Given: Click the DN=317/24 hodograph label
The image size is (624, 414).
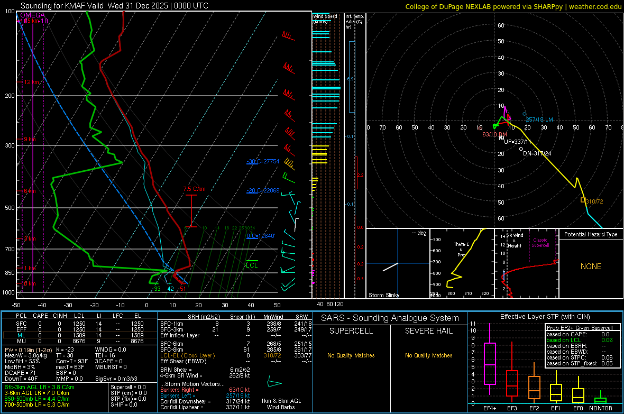Looking at the screenshot, I should [x=537, y=153].
